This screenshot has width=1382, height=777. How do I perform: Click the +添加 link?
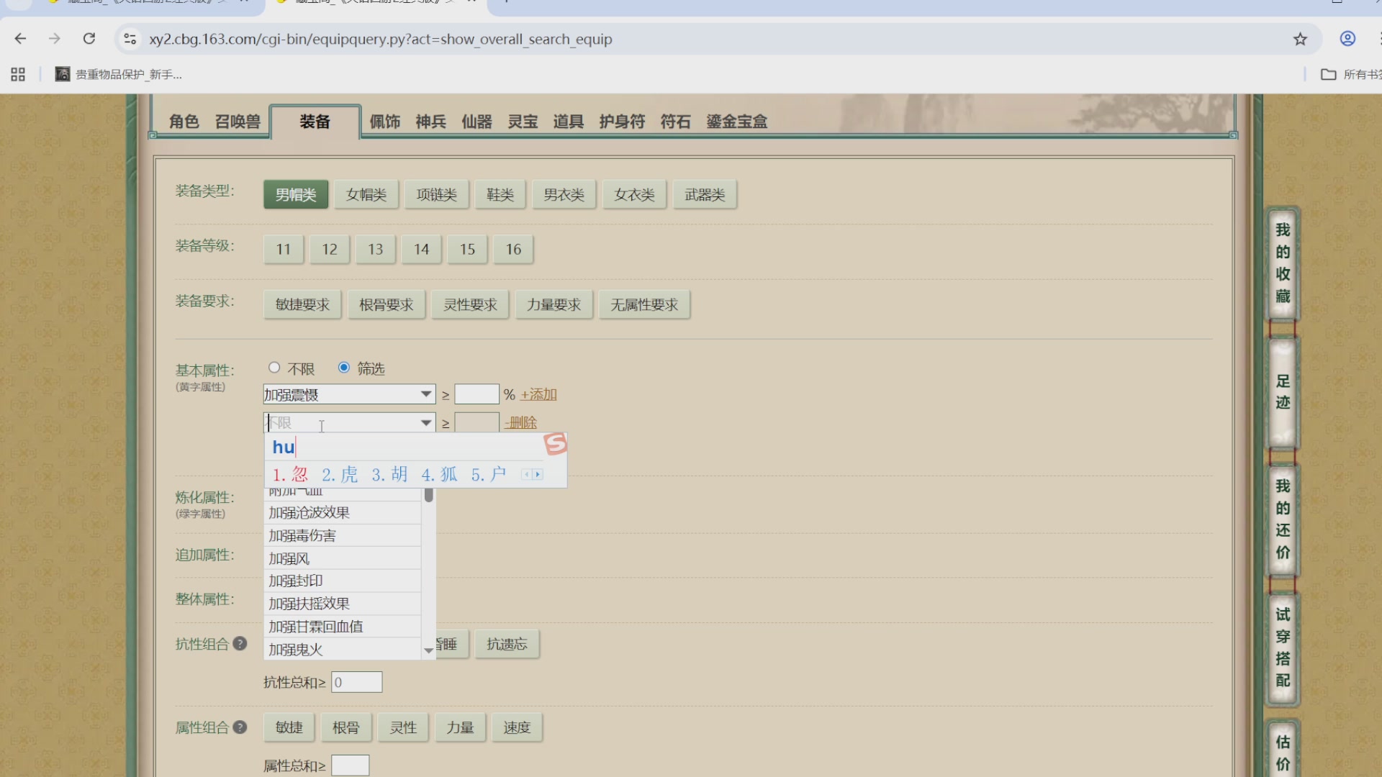[x=538, y=394]
